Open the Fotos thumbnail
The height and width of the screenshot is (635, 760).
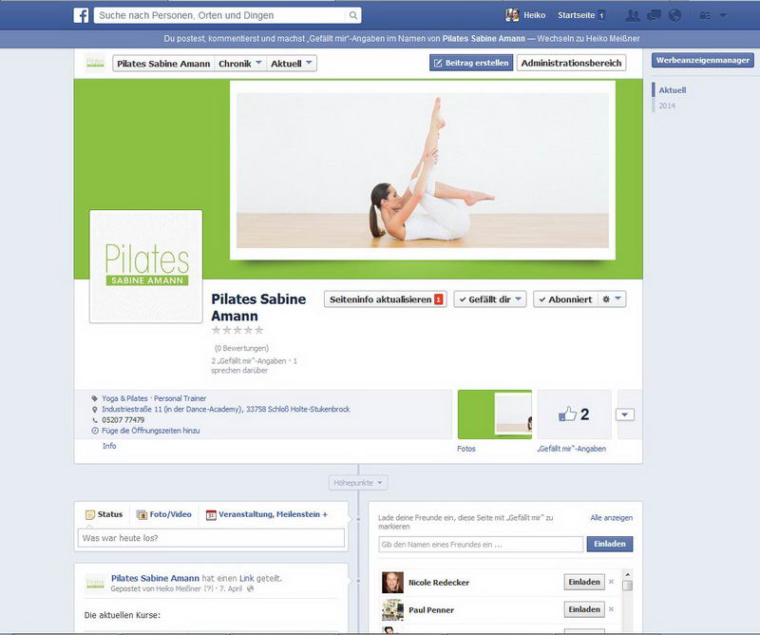494,414
